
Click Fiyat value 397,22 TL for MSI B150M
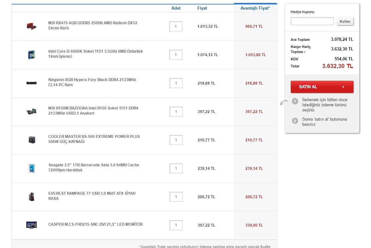click(x=206, y=111)
